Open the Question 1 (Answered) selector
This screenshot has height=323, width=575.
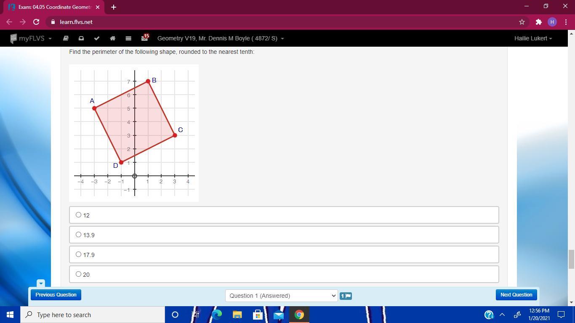click(281, 296)
